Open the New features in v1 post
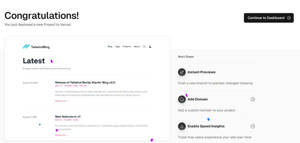 (x=68, y=116)
